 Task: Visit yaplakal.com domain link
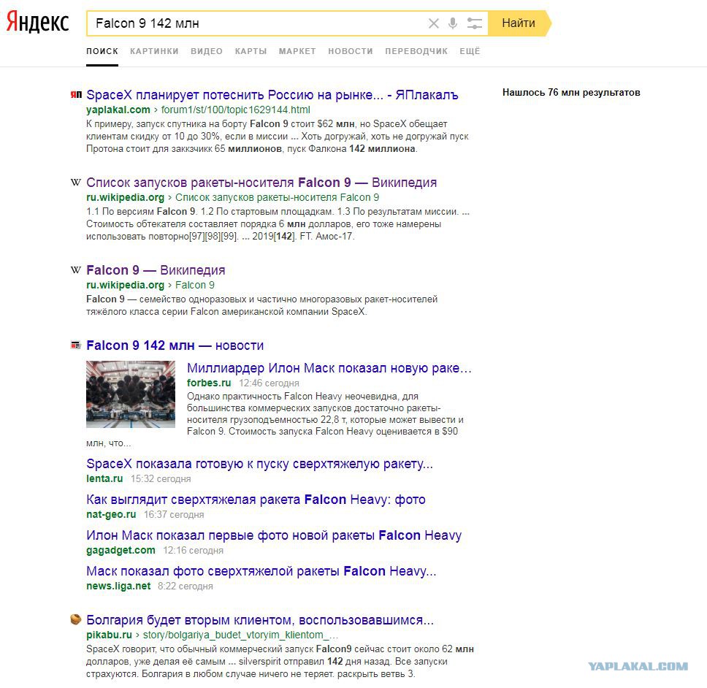pyautogui.click(x=118, y=110)
